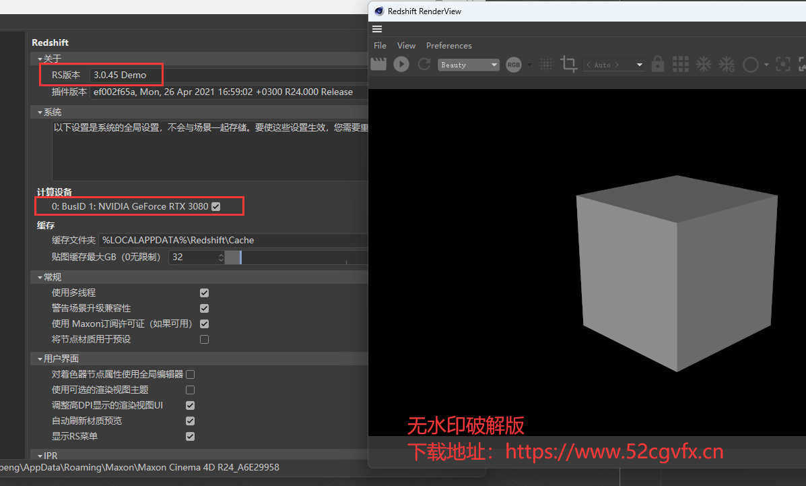Click the plain snowflake freeze icon
Image resolution: width=806 pixels, height=486 pixels.
coord(703,64)
